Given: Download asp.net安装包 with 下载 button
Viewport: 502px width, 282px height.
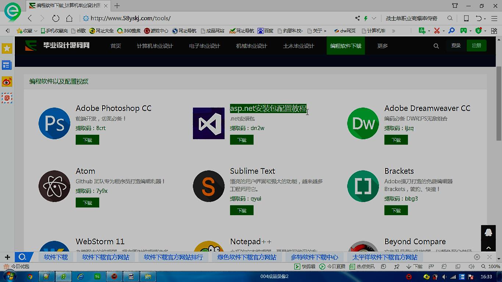Looking at the screenshot, I should [x=242, y=140].
